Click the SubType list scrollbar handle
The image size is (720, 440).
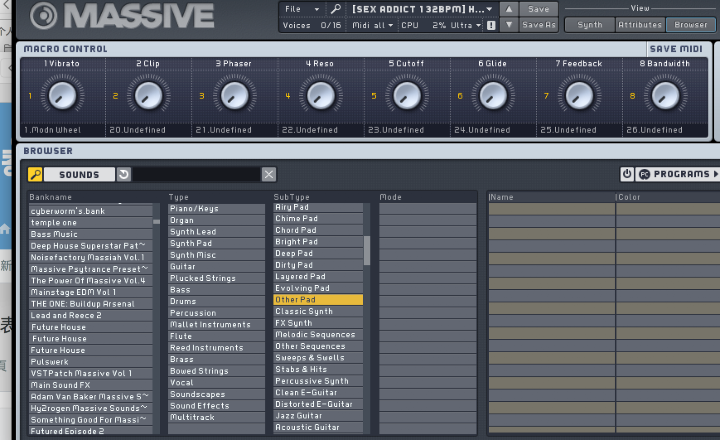pos(367,251)
